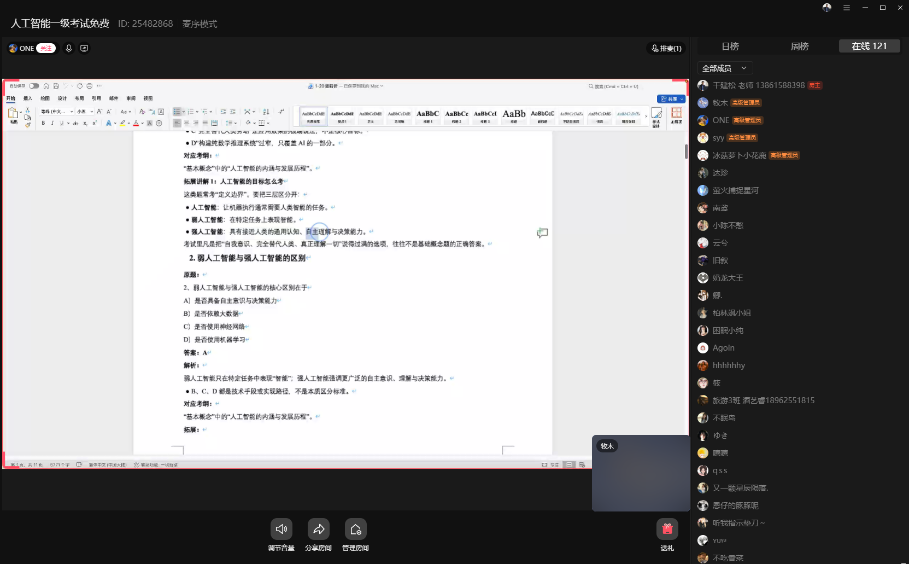Toggle italic formatting in Word ribbon
909x564 pixels.
point(52,123)
